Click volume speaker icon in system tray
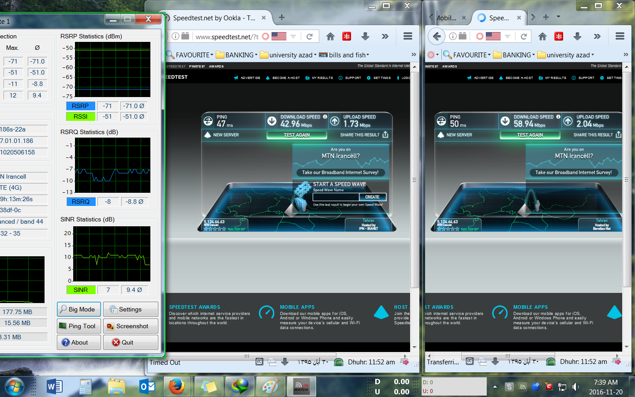 575,387
